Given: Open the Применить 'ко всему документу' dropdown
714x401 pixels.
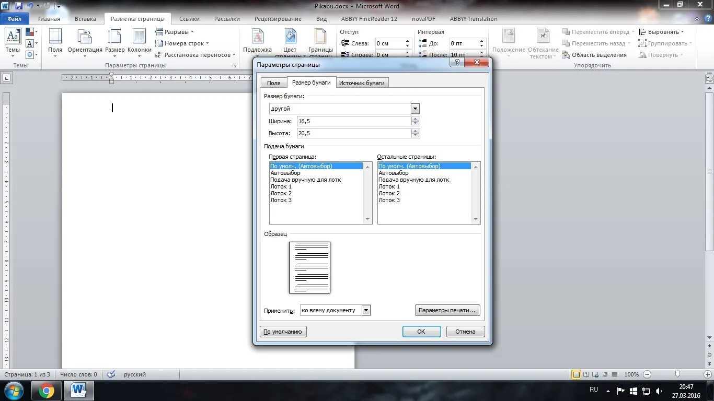Looking at the screenshot, I should (336, 310).
